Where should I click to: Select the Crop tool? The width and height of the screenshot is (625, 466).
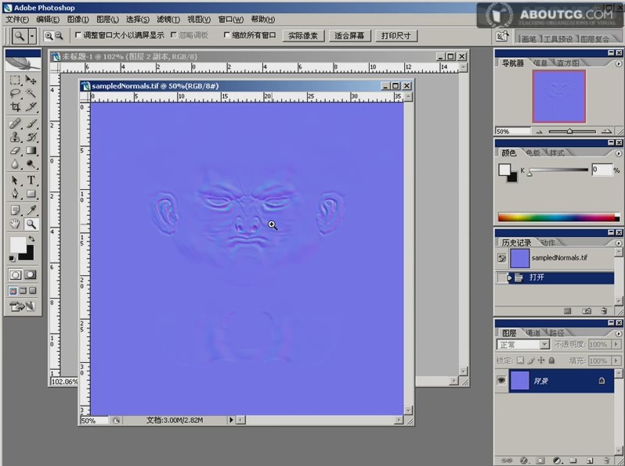(x=15, y=106)
